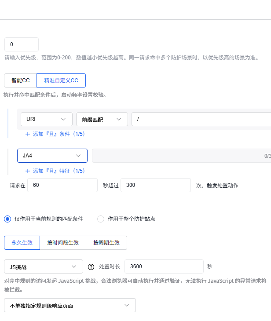
Task: Open the 前缀匹配 operator dropdown
Action: coord(102,119)
